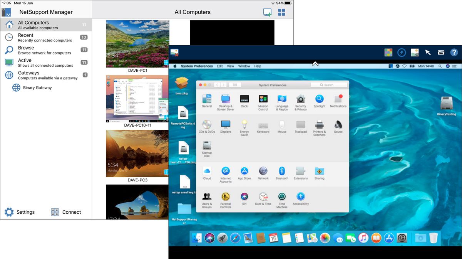The width and height of the screenshot is (462, 259).
Task: Click the lightning performance icon in the toolbar
Action: pyautogui.click(x=402, y=52)
